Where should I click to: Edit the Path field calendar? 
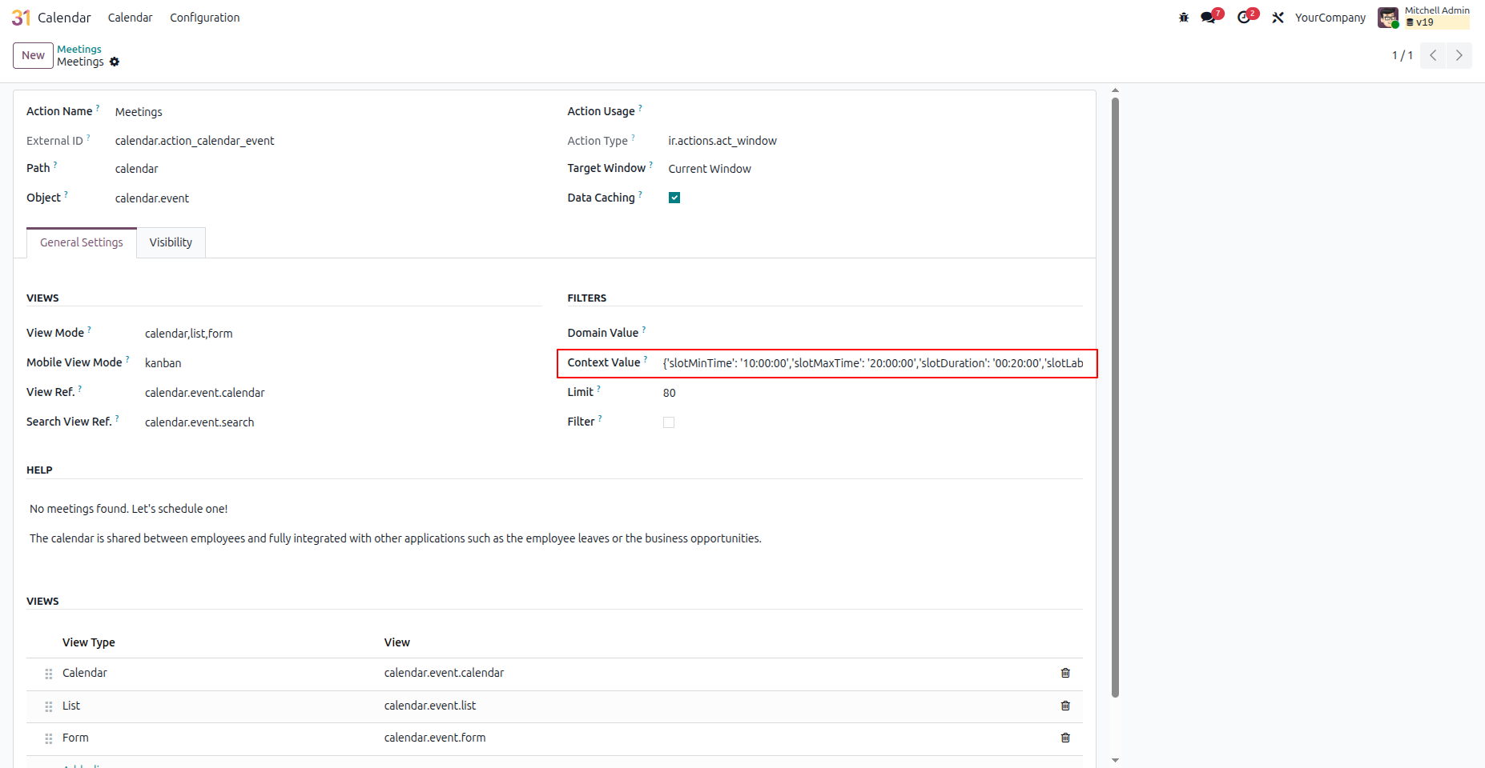328,169
